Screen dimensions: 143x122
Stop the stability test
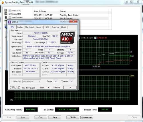(x=23, y=117)
